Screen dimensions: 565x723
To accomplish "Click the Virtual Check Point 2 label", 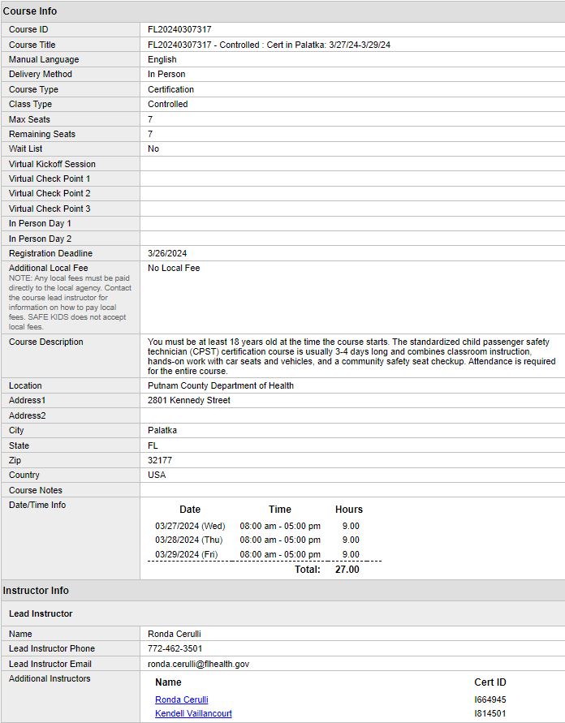I will click(50, 194).
